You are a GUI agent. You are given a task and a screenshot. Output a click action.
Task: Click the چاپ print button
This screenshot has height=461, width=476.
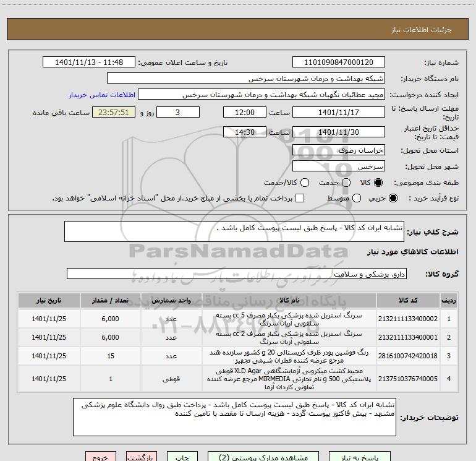point(182,457)
